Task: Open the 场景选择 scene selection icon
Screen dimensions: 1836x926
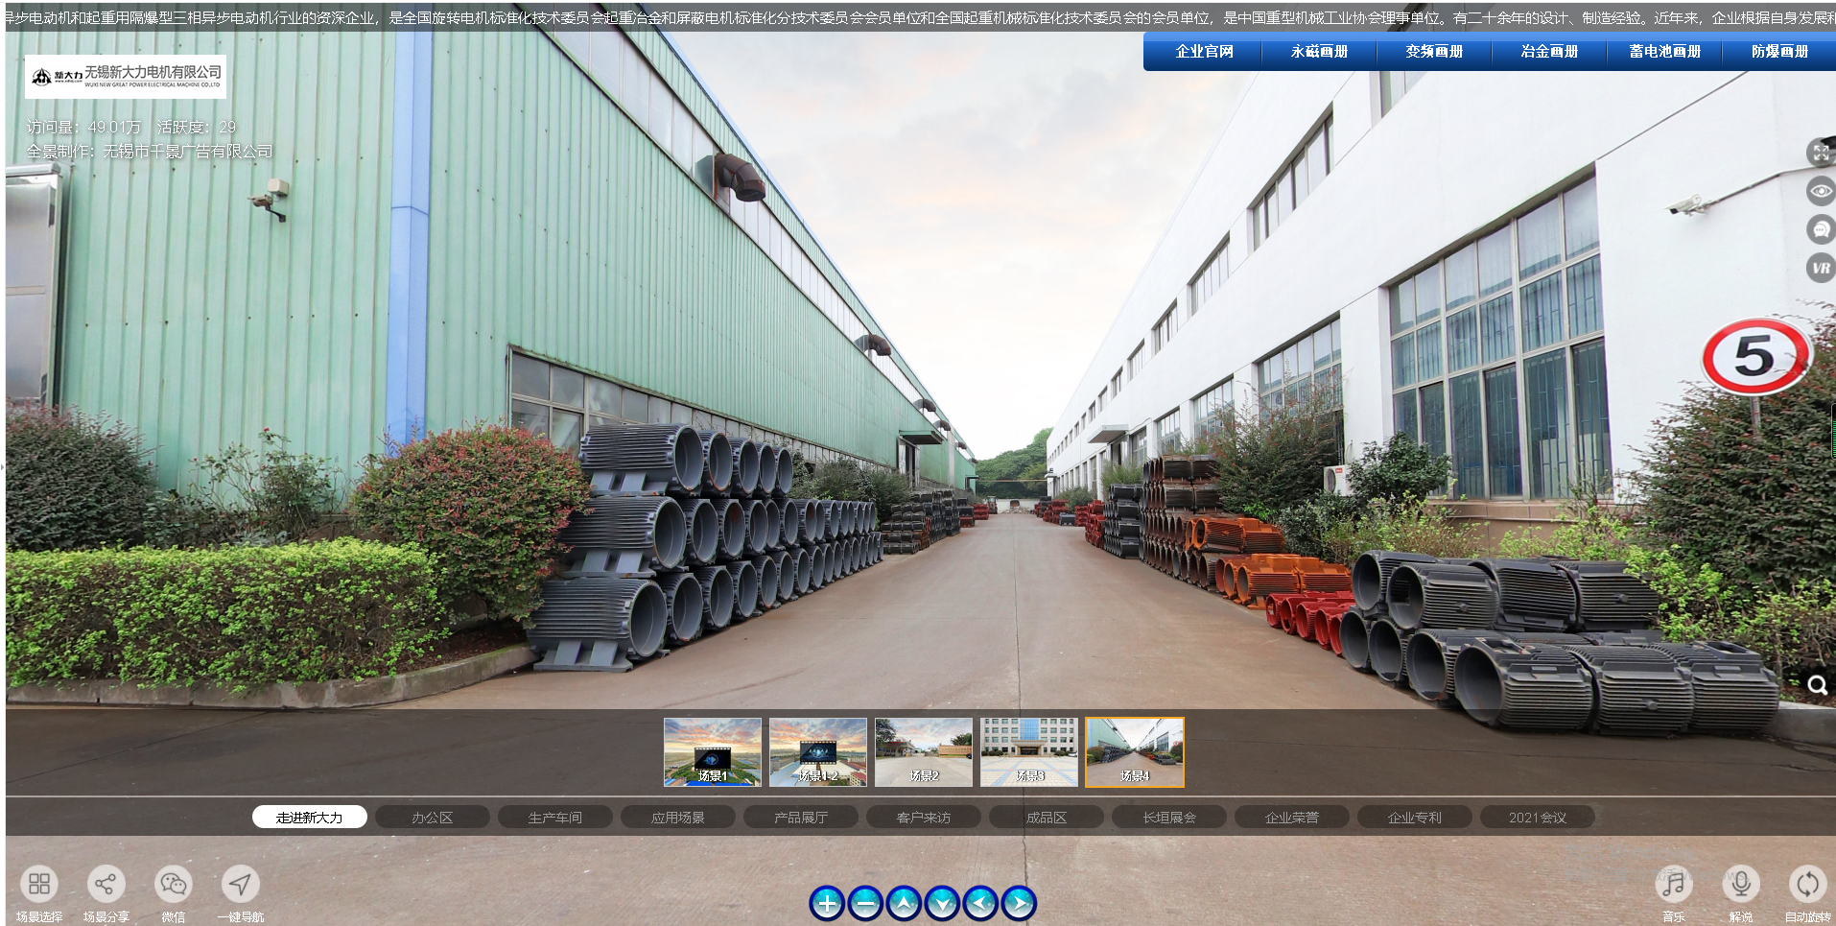Action: (x=39, y=884)
